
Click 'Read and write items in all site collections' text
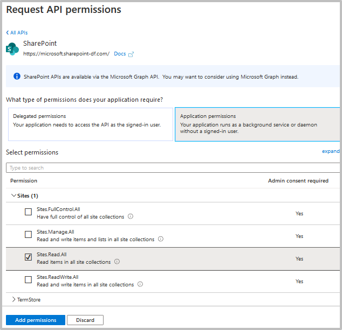click(x=85, y=284)
